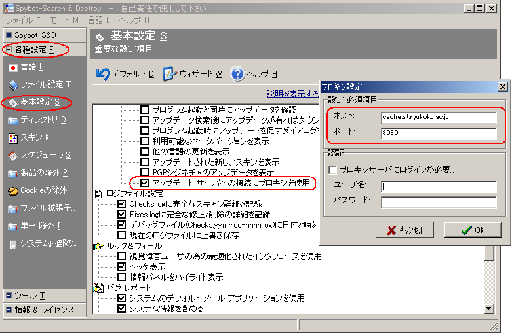Click the settings list scroll down arrow
The width and height of the screenshot is (512, 333).
tap(489, 309)
